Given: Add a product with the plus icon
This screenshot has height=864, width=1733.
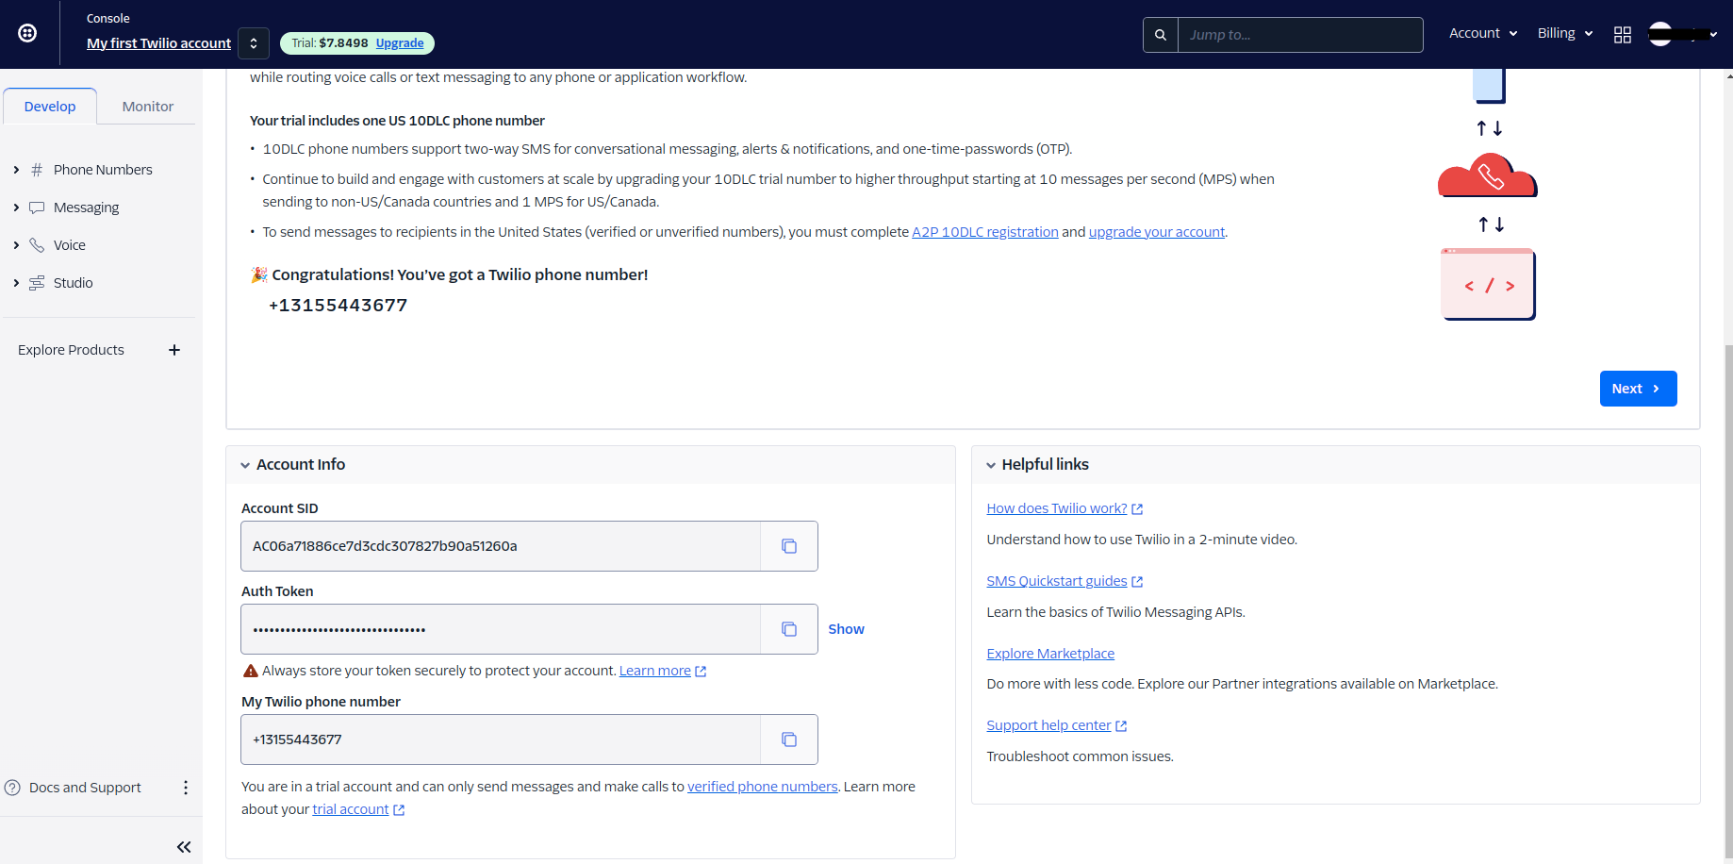Looking at the screenshot, I should 174,350.
